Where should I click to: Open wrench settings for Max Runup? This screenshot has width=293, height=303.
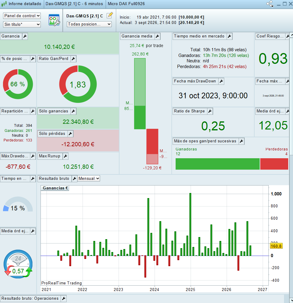point(66,156)
